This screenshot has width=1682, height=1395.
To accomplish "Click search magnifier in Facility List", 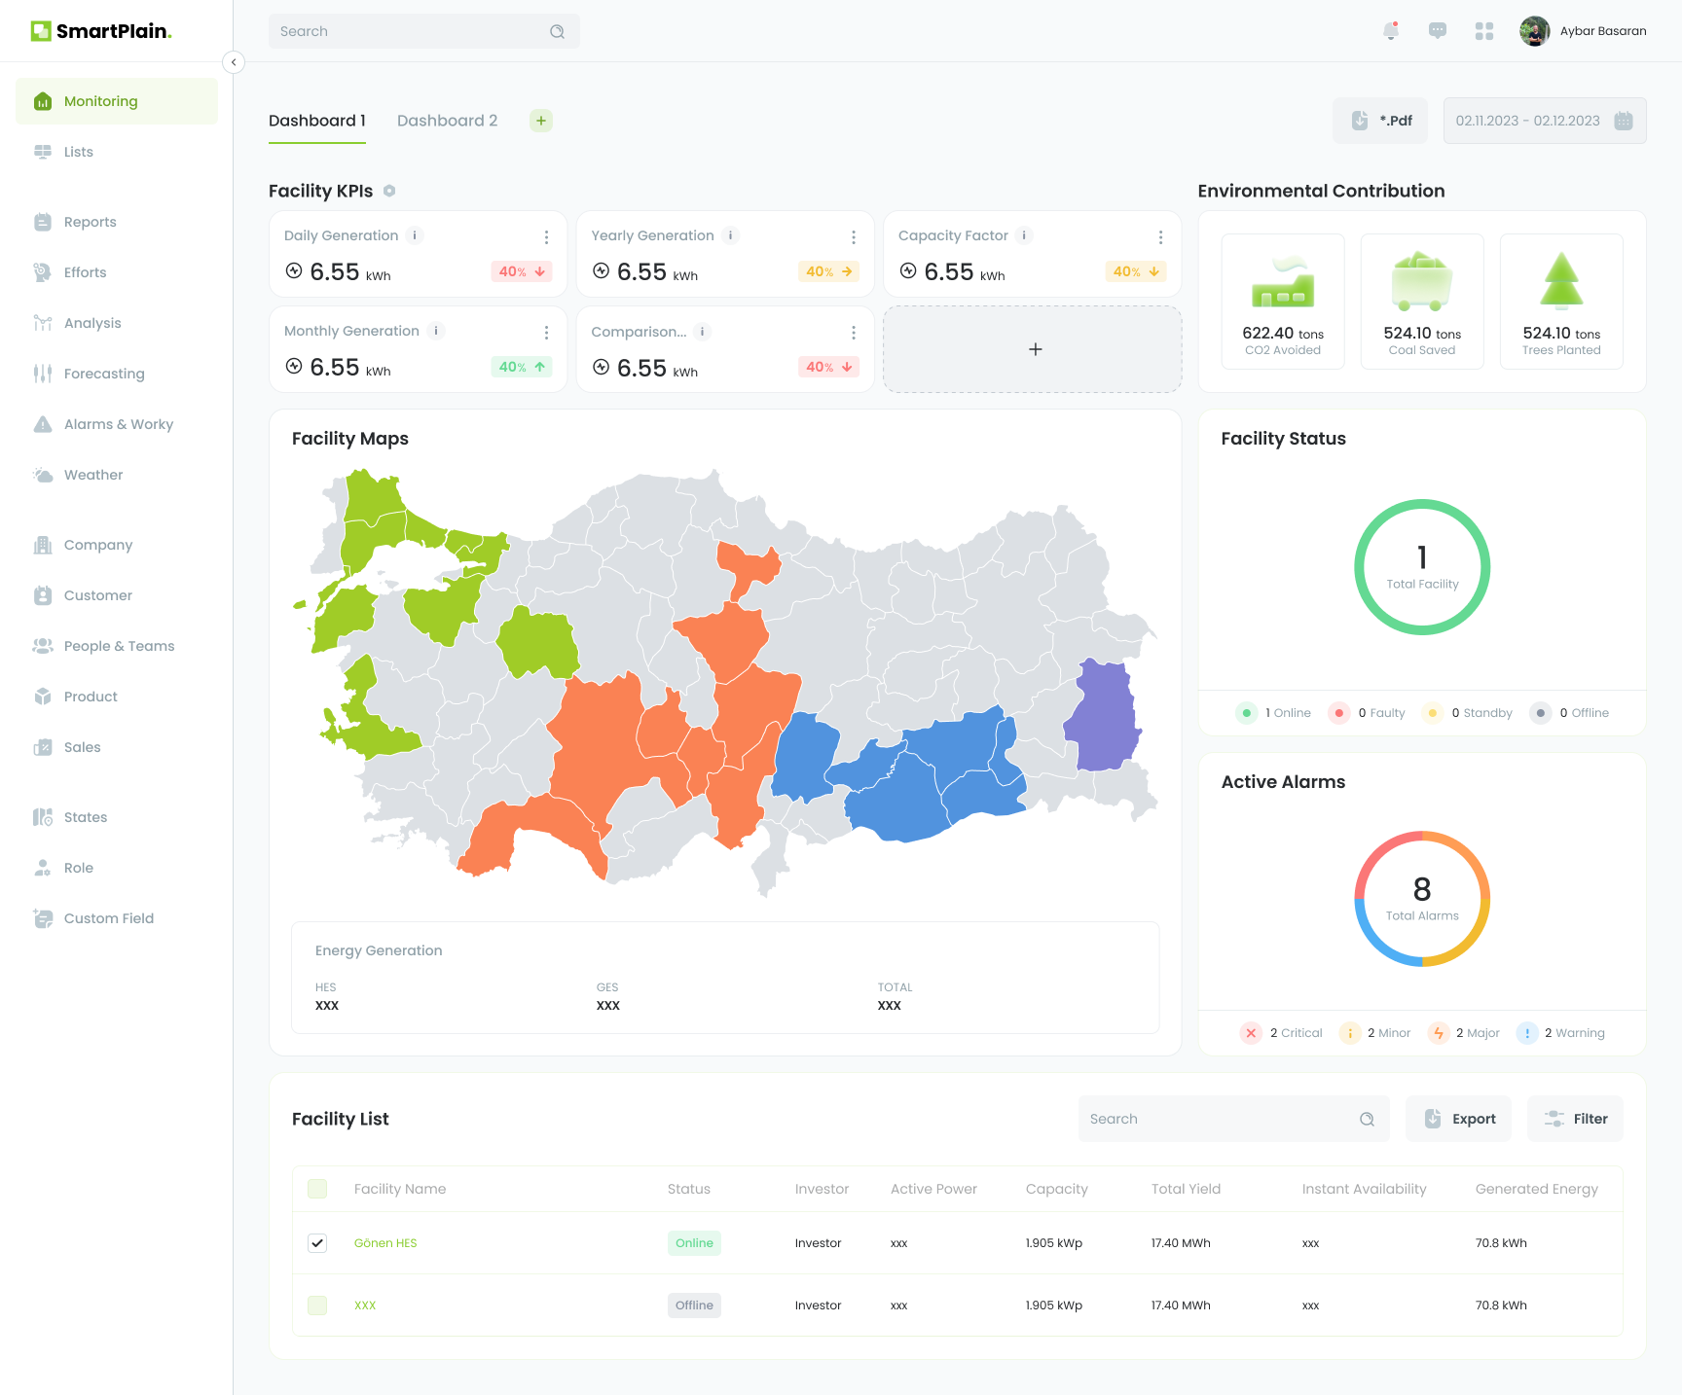I will click(1367, 1119).
